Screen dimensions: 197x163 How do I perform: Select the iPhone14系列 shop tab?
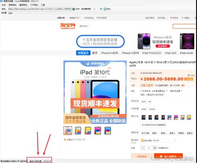(x=109, y=53)
